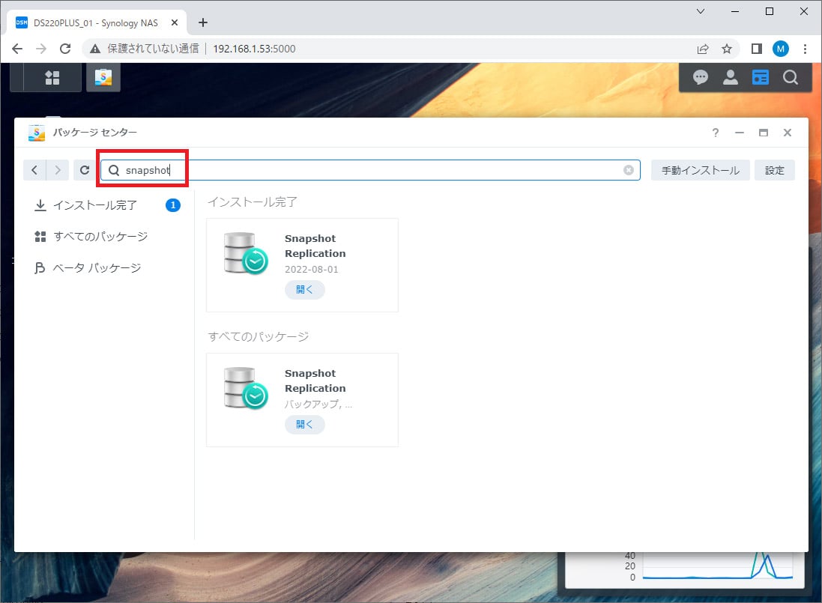This screenshot has height=603, width=822.
Task: Click Package Center icon in DSM taskbar
Action: pyautogui.click(x=103, y=78)
